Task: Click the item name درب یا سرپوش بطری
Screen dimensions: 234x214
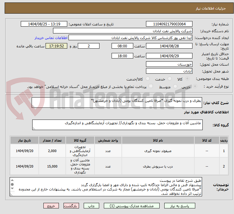Action: [x=158, y=166]
